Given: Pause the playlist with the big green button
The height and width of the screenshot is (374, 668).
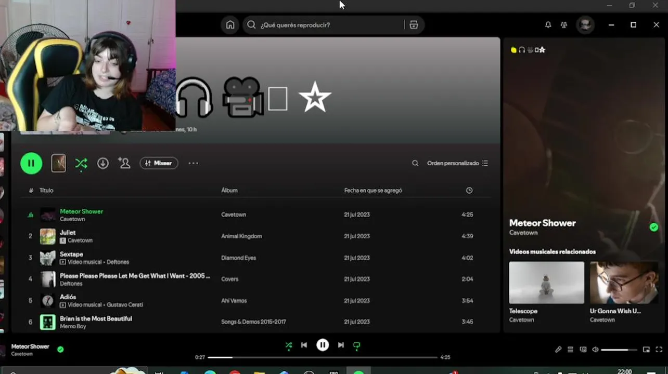Looking at the screenshot, I should pyautogui.click(x=31, y=163).
